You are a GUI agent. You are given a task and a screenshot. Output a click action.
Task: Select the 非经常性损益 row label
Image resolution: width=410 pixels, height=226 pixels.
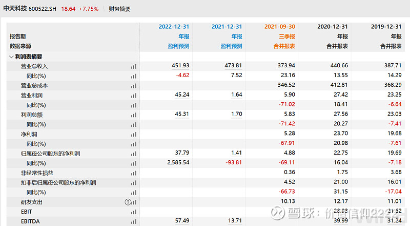pos(37,173)
